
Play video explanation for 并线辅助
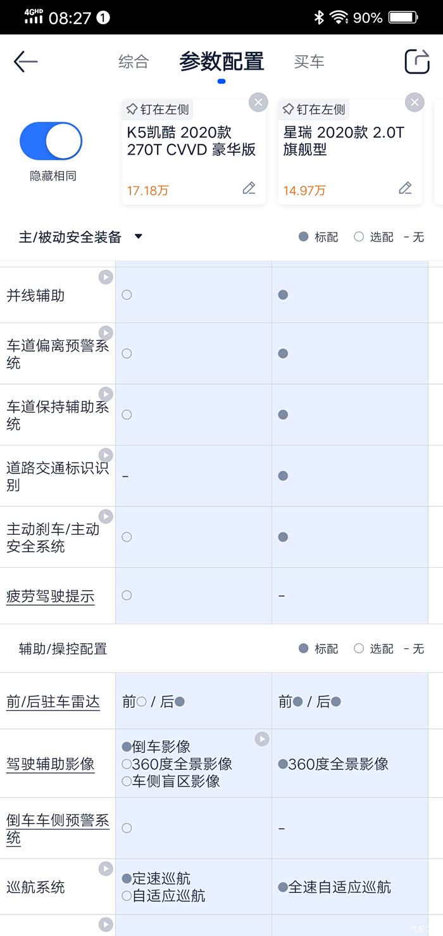(106, 277)
